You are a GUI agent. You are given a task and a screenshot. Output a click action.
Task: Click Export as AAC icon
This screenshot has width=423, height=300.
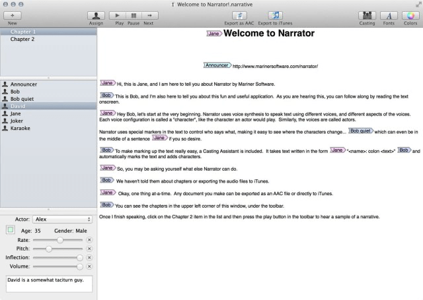coord(239,16)
